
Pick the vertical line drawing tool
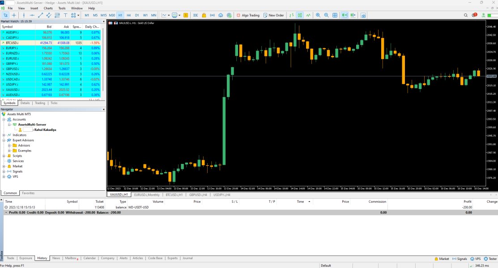pos(24,15)
